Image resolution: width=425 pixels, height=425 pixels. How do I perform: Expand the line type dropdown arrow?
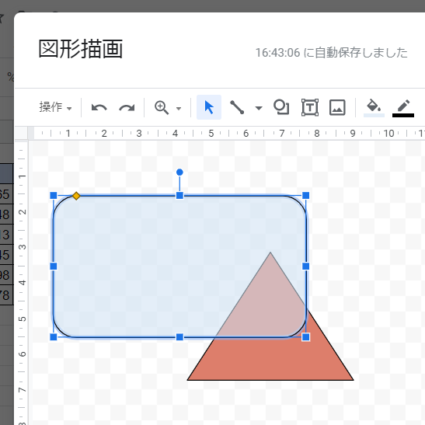259,108
